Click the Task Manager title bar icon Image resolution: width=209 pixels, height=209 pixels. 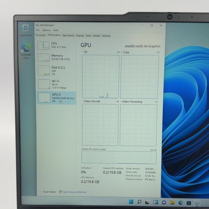pos(37,25)
